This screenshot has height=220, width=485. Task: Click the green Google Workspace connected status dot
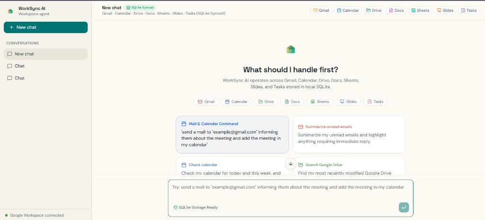point(6,215)
